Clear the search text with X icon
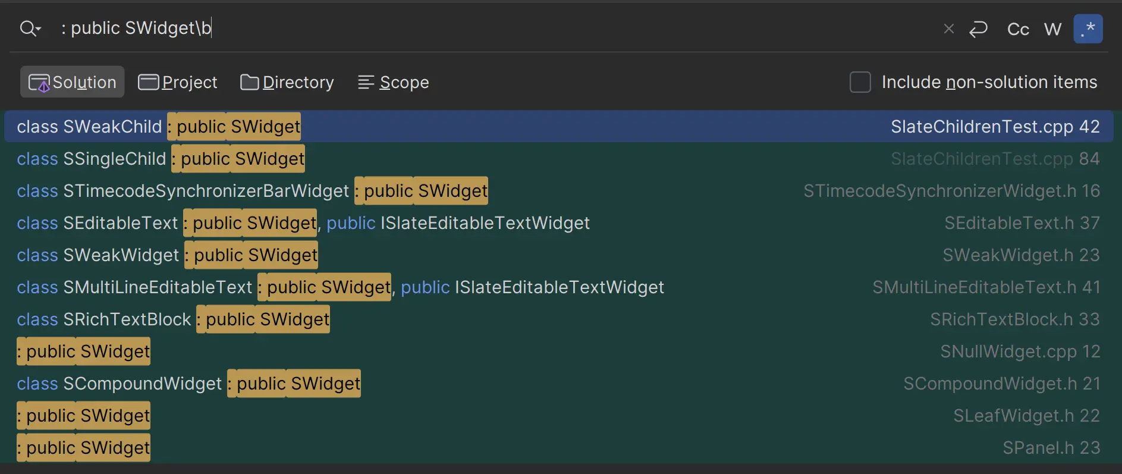The width and height of the screenshot is (1122, 474). coord(948,29)
